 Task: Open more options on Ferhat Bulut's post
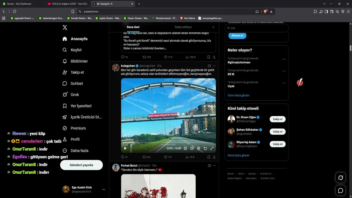tap(214, 166)
